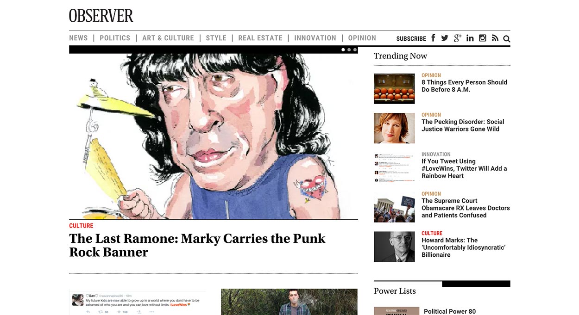This screenshot has width=579, height=315.
Task: Open the Innovation menu item
Action: coord(315,38)
